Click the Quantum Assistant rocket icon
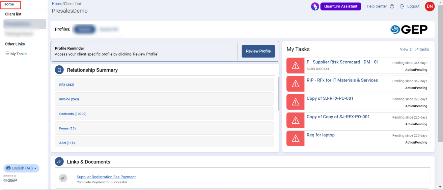The height and width of the screenshot is (190, 443). 315,6
